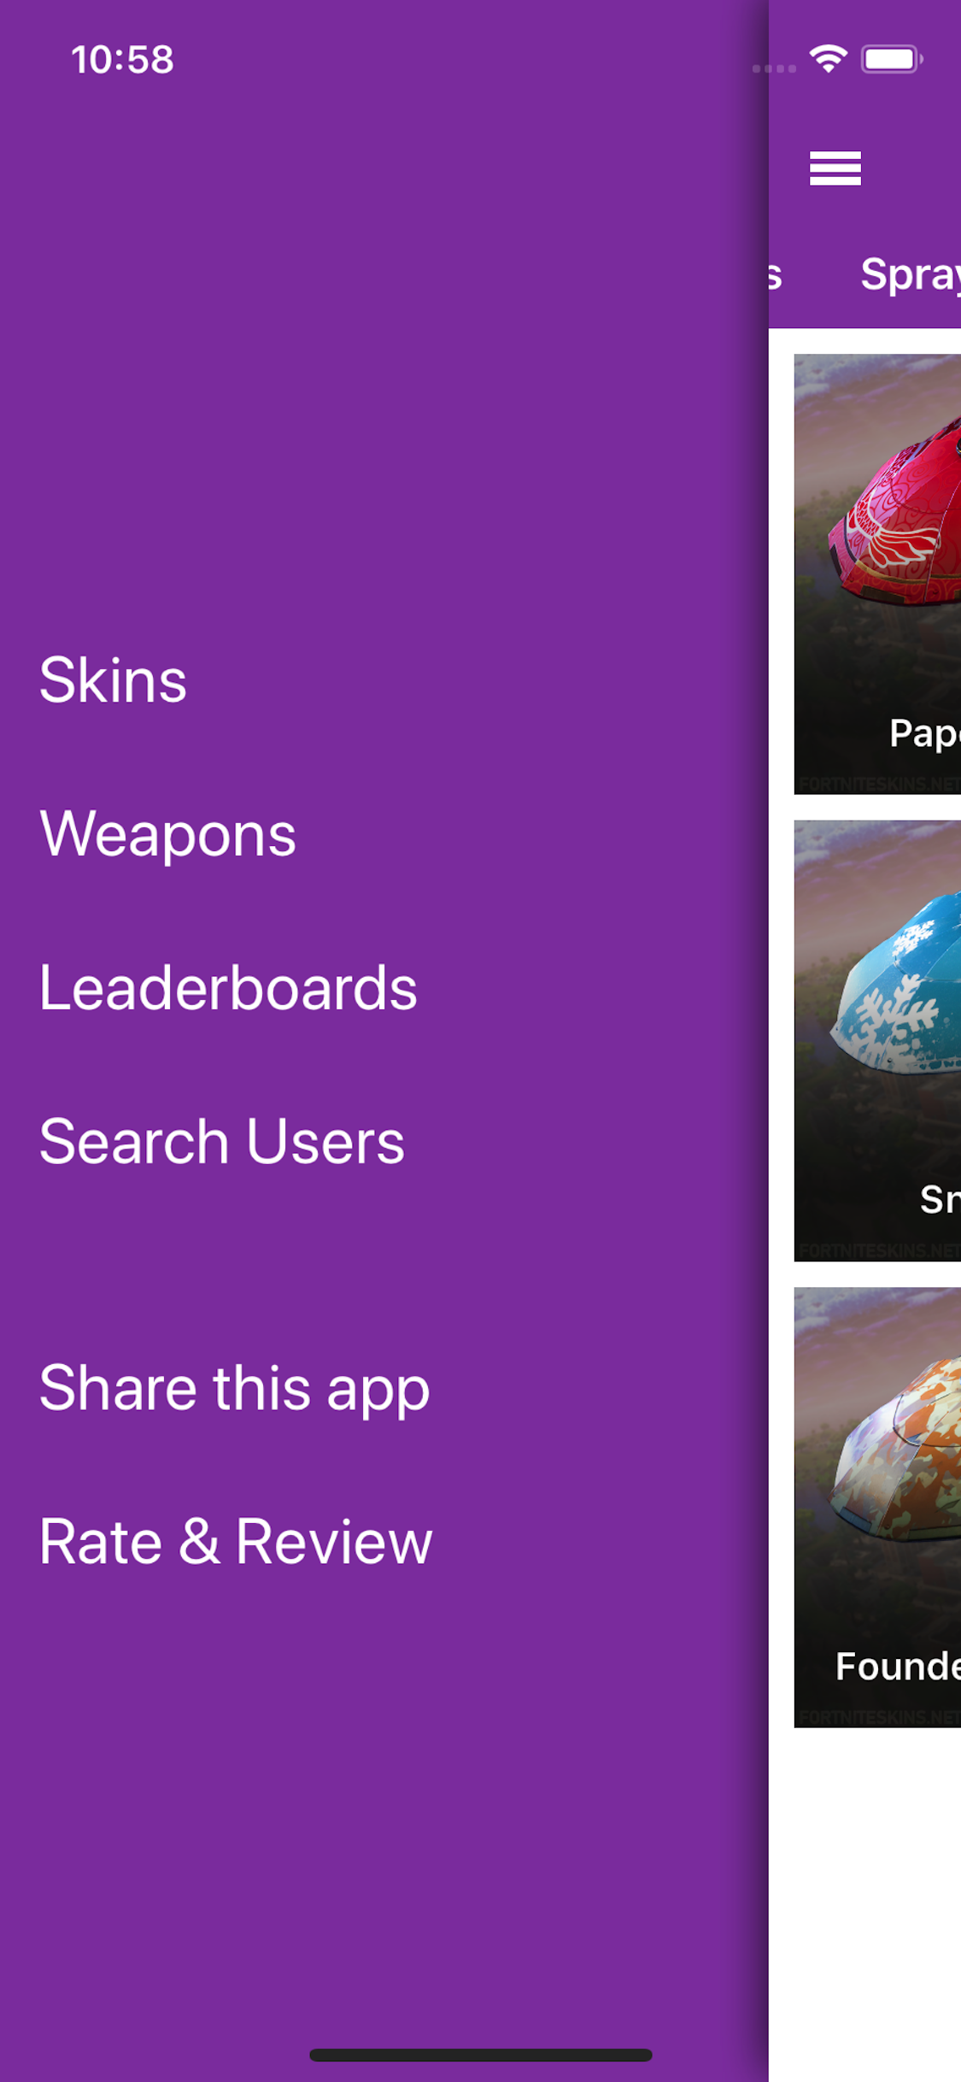Screen dimensions: 961x2082
Task: Open the orange camo glider thumbnail
Action: 877,1507
